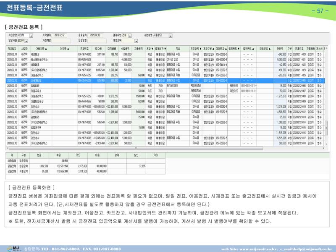
Task: Click the summary table 할인 header
Action: (x=136, y=155)
